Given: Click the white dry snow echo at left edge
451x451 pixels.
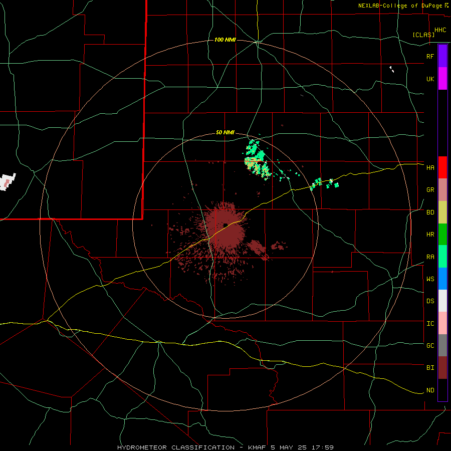Looking at the screenshot, I should [x=7, y=182].
